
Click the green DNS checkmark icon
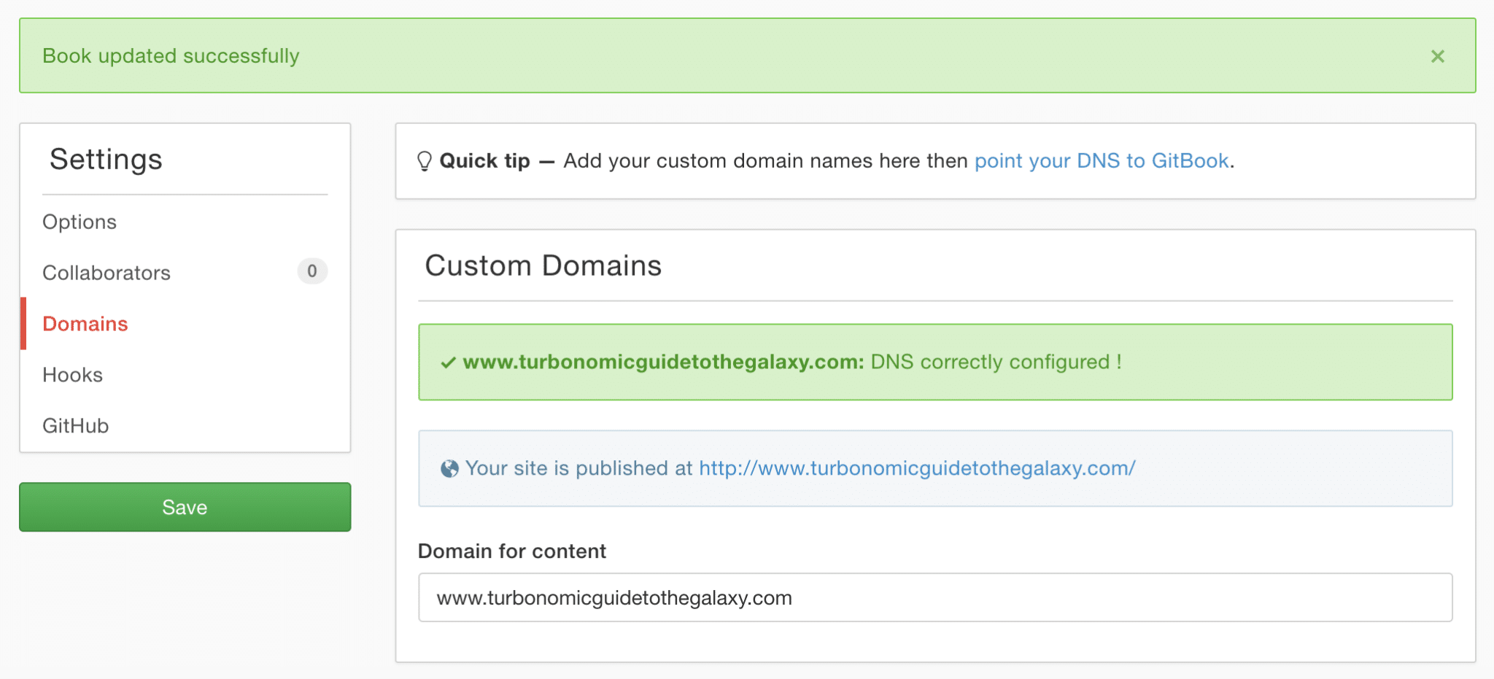[448, 362]
